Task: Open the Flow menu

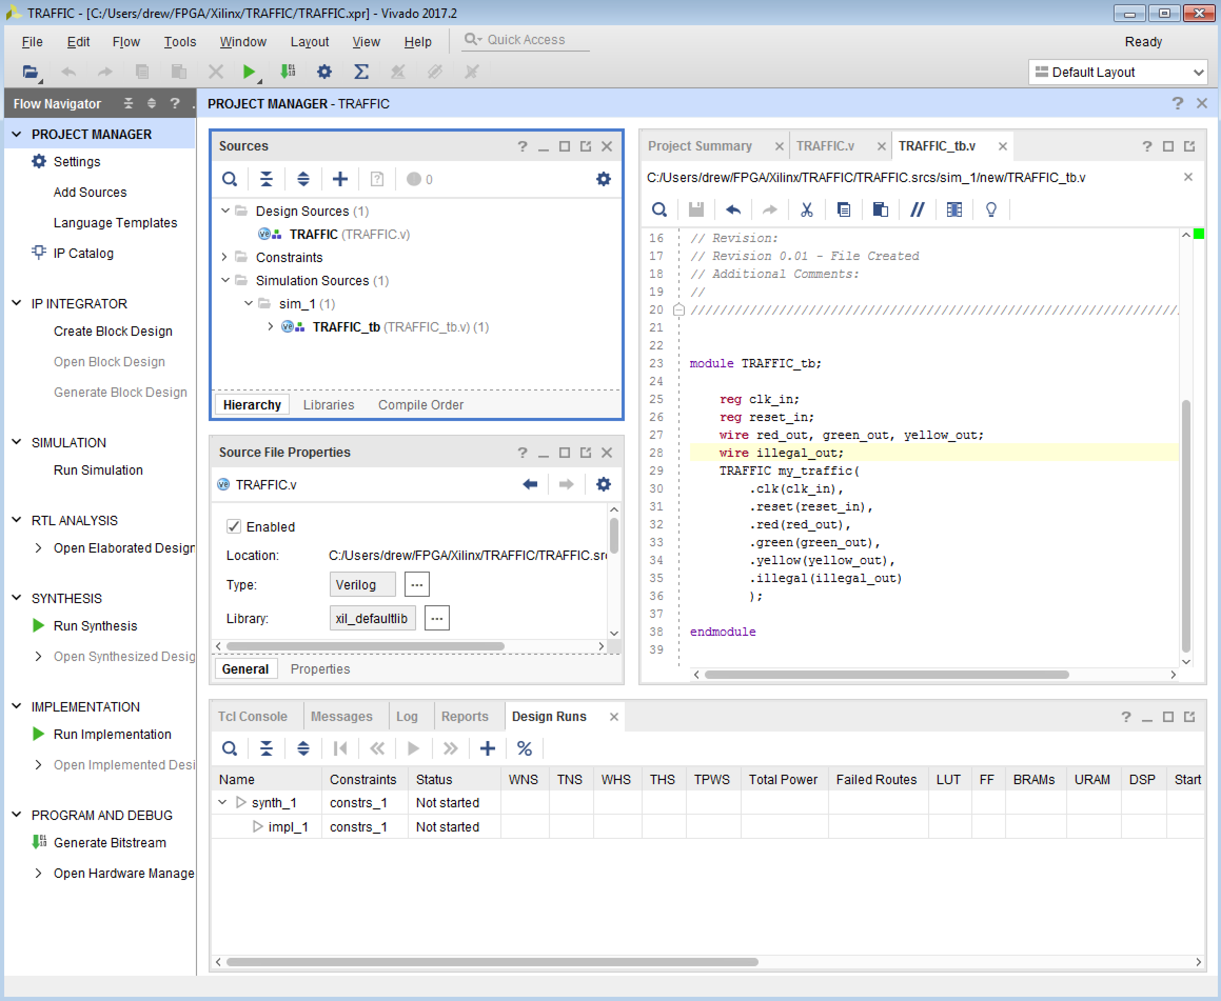Action: pyautogui.click(x=126, y=42)
